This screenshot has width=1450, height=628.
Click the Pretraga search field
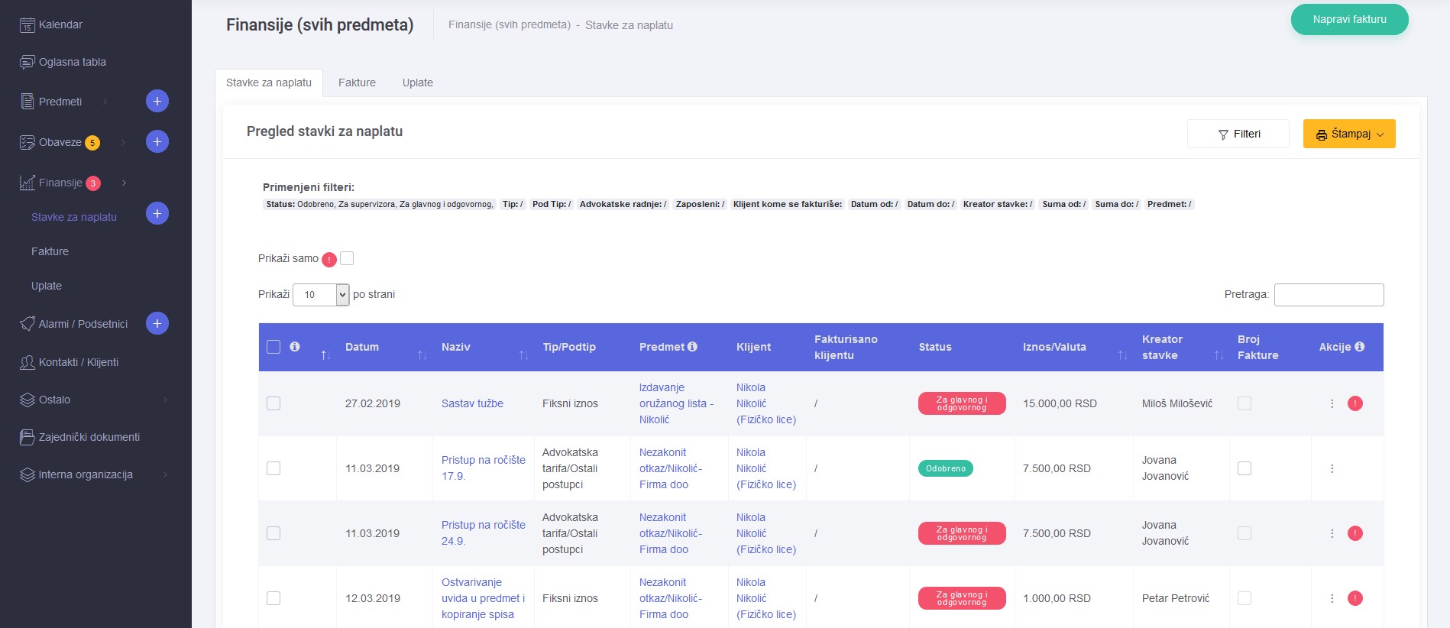tap(1329, 295)
